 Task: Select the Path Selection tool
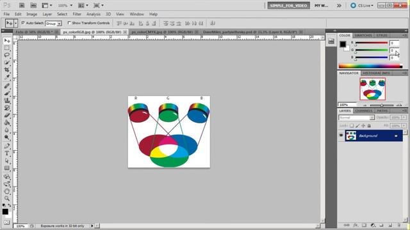pos(7,160)
